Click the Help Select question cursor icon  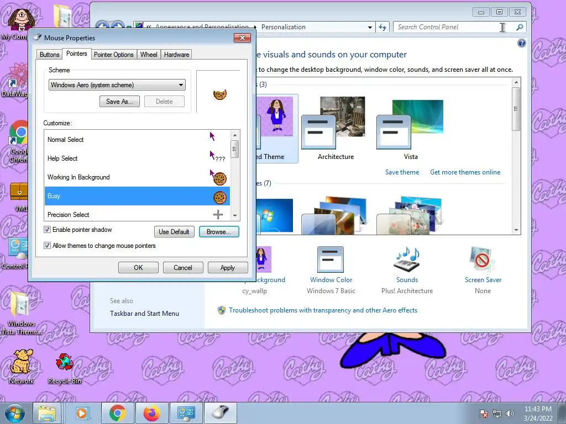(217, 156)
